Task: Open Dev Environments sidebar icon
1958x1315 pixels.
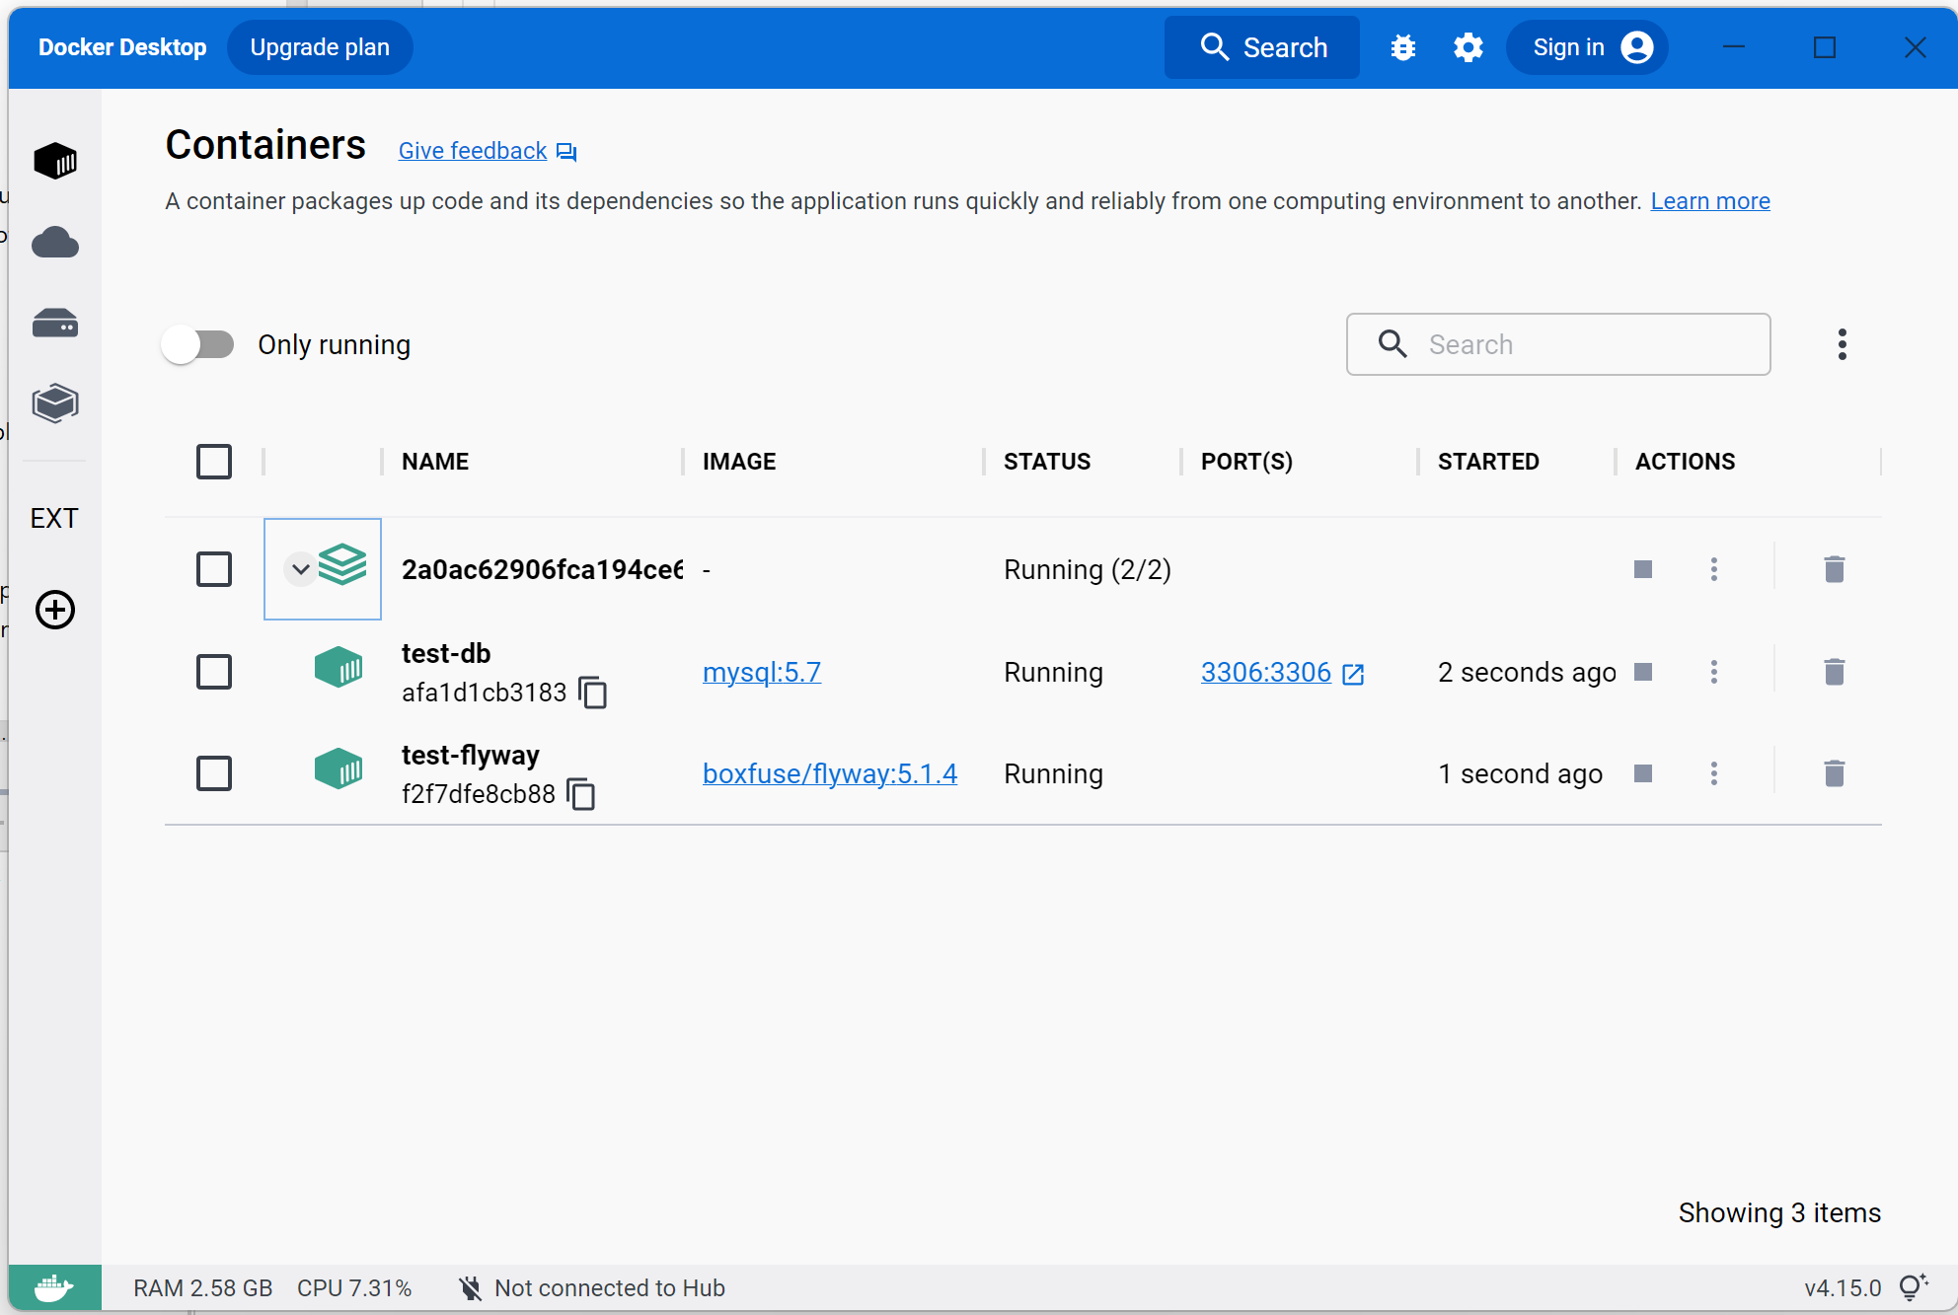Action: point(55,403)
